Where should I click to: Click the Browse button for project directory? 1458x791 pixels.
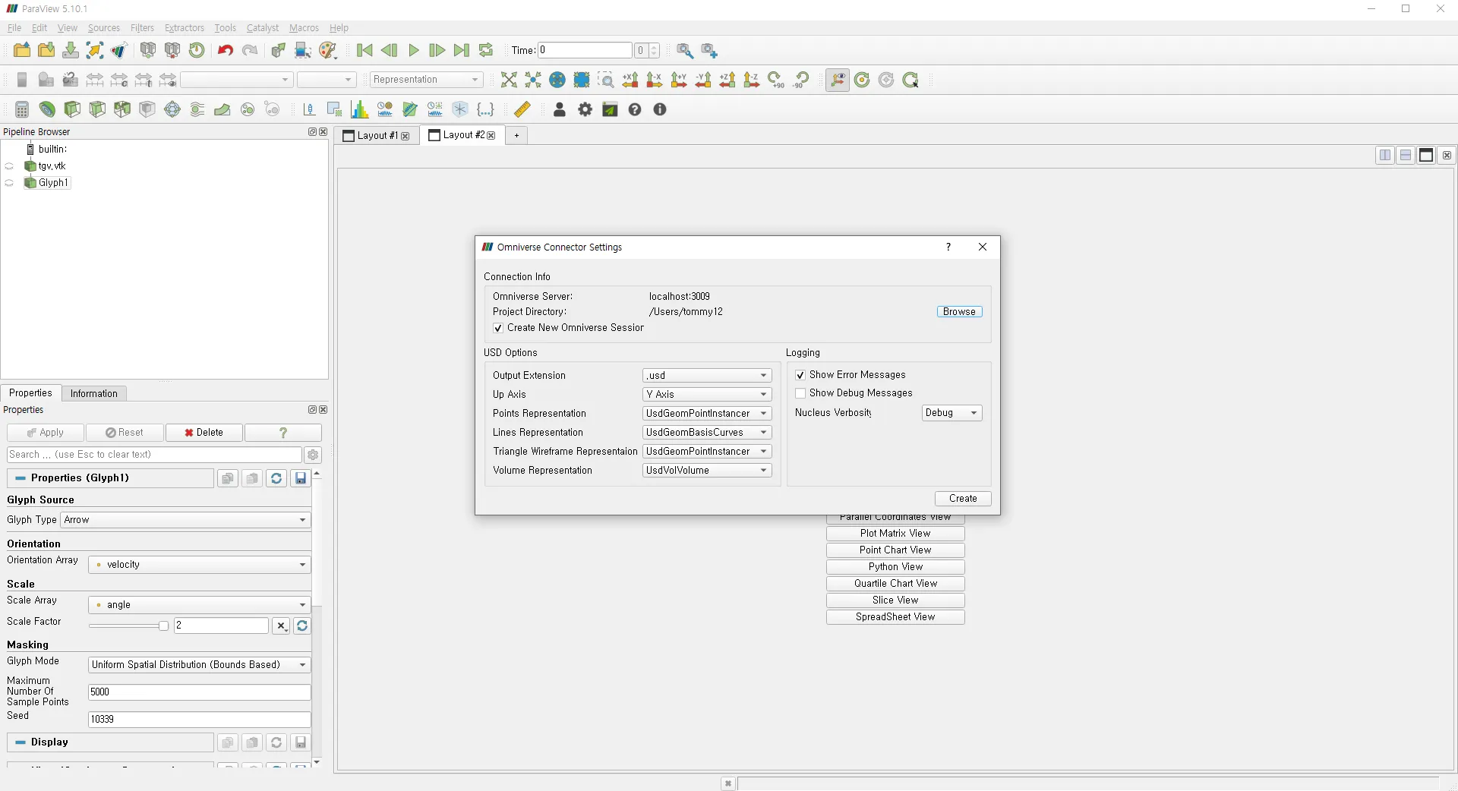pyautogui.click(x=959, y=312)
